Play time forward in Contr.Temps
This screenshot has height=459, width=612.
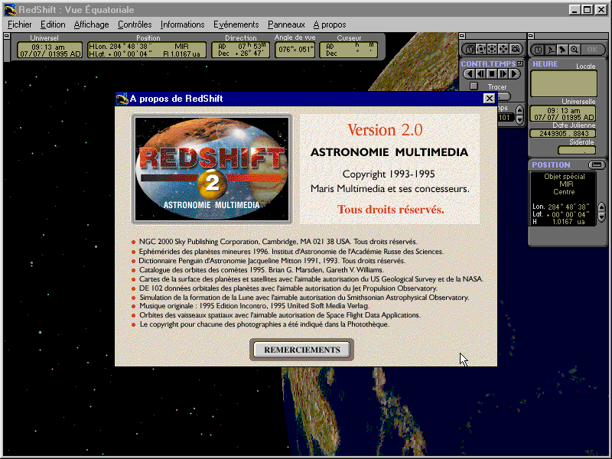click(514, 73)
